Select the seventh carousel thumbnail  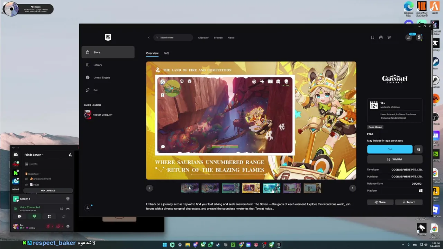pyautogui.click(x=312, y=188)
